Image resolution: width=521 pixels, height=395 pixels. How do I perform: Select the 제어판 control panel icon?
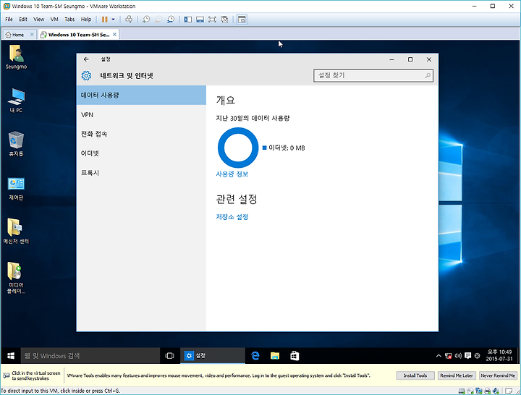[16, 189]
